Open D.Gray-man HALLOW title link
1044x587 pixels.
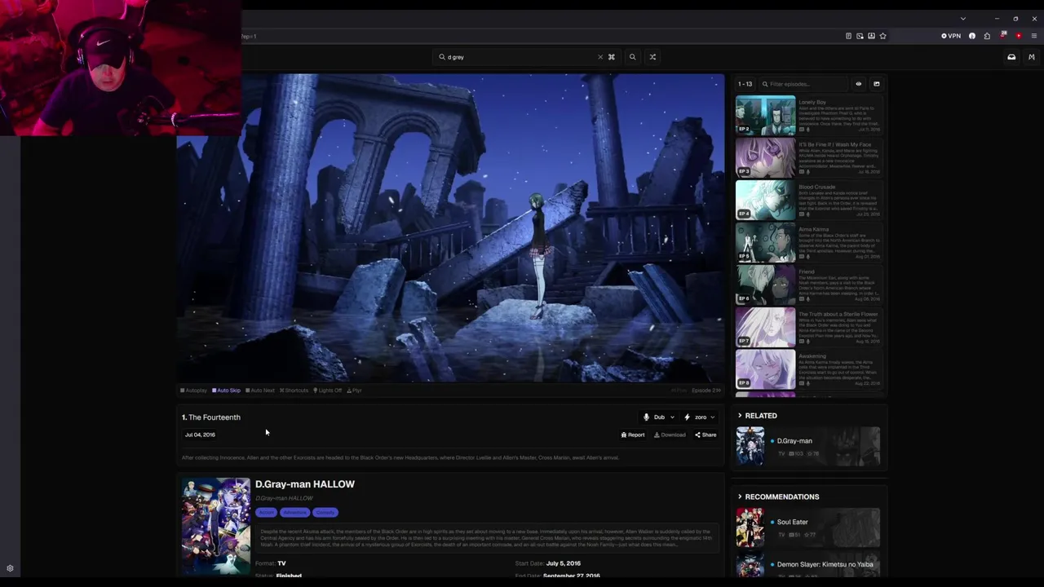click(x=305, y=484)
